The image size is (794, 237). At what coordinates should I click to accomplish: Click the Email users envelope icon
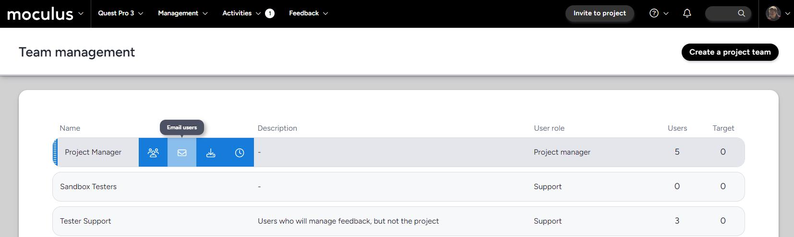pyautogui.click(x=182, y=153)
